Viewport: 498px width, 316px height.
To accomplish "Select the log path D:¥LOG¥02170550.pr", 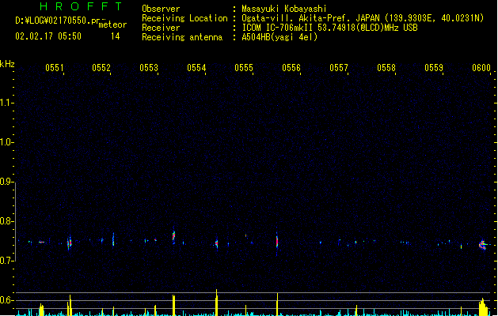I will (58, 21).
